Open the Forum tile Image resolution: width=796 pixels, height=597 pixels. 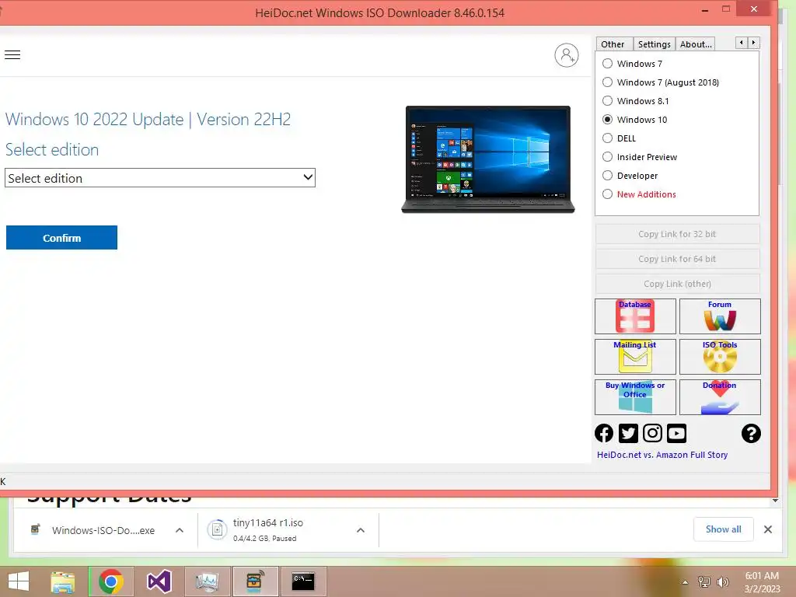point(720,316)
